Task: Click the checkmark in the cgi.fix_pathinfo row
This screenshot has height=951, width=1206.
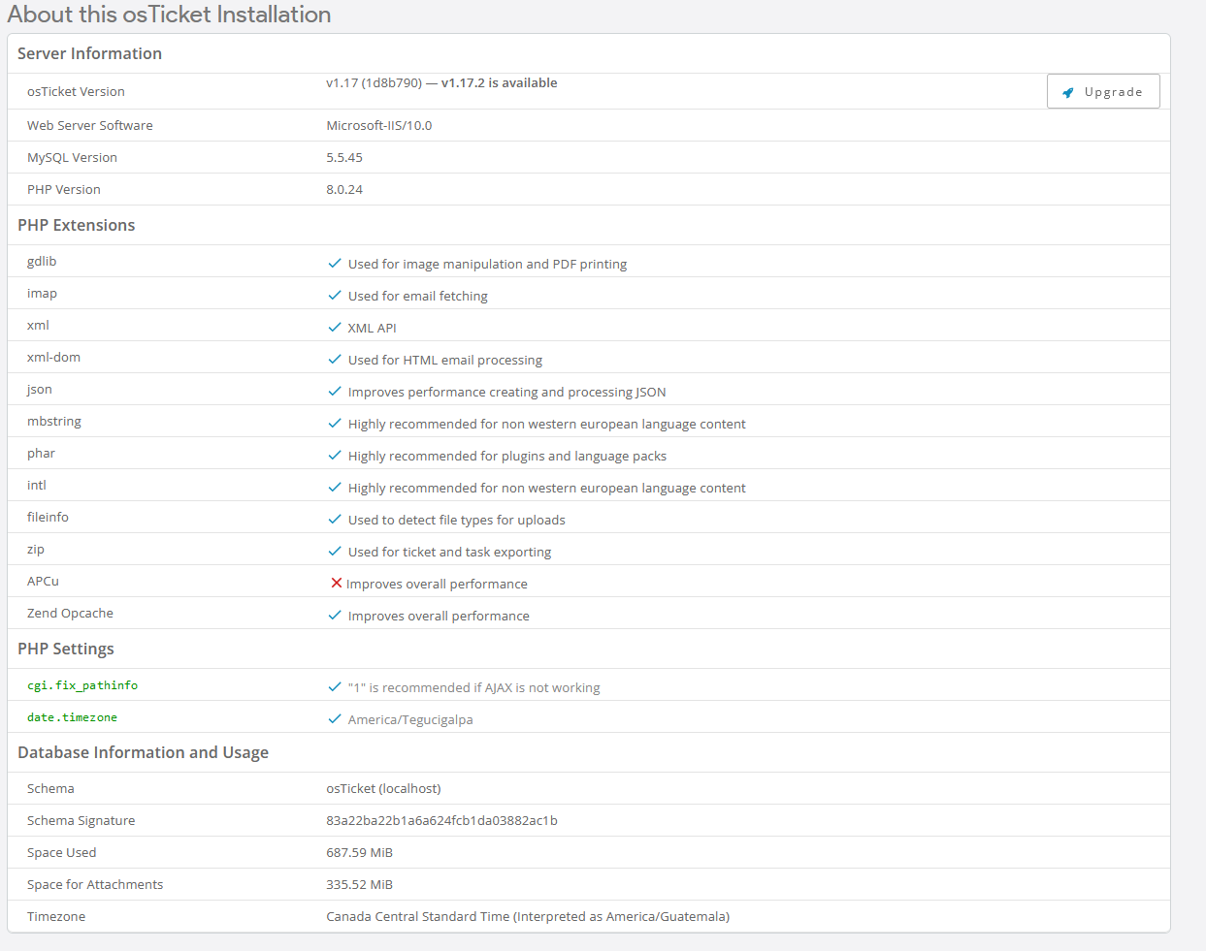Action: click(x=335, y=687)
